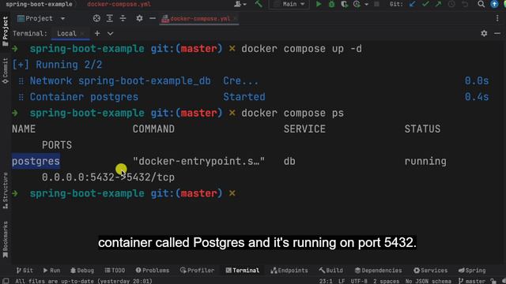Change LF line separator
506x284 pixels.
342,281
